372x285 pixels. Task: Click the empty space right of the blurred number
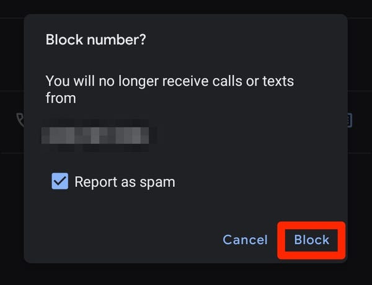(x=248, y=135)
